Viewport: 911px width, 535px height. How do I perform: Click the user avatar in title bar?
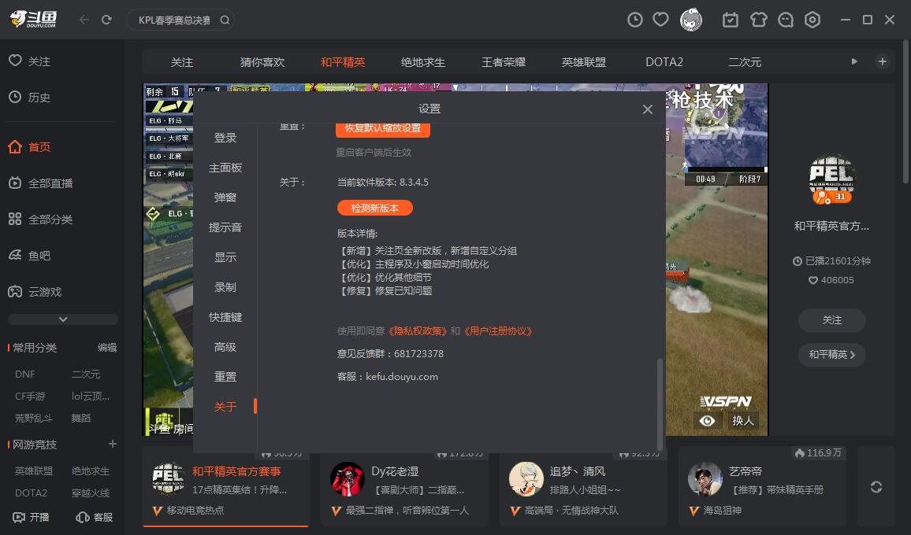click(691, 20)
